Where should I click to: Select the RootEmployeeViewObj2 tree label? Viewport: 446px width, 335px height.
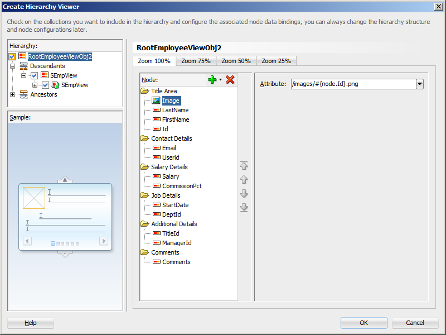(60, 56)
